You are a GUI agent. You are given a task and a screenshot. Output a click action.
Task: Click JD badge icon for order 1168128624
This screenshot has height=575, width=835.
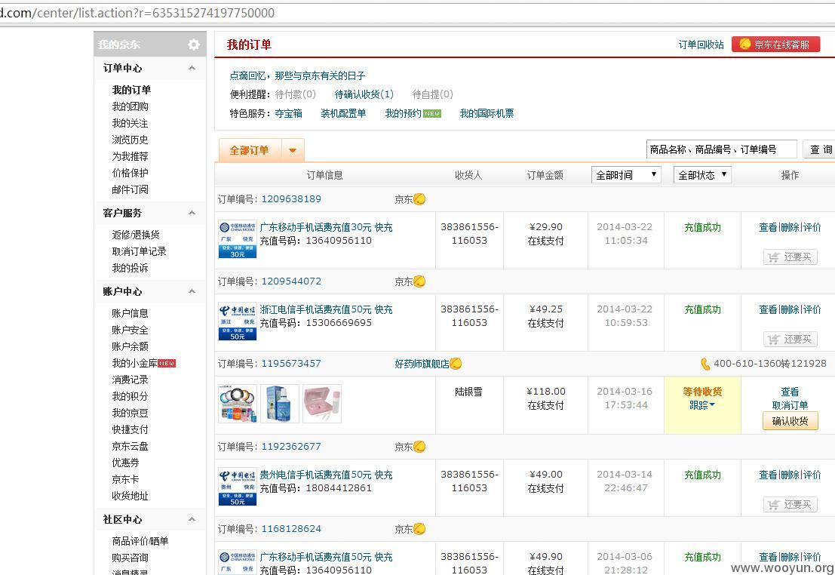tap(419, 529)
